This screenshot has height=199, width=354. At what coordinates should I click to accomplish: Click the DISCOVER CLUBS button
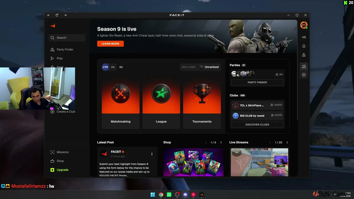click(x=257, y=125)
